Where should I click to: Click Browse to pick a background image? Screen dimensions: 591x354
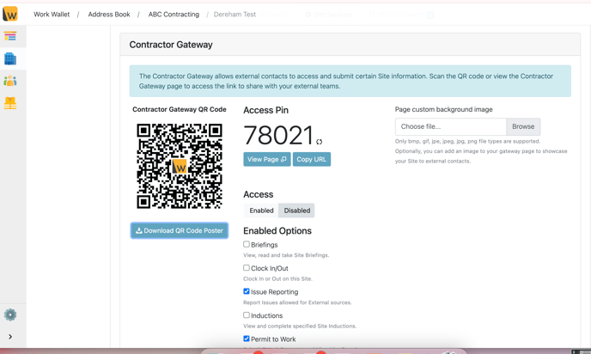523,126
